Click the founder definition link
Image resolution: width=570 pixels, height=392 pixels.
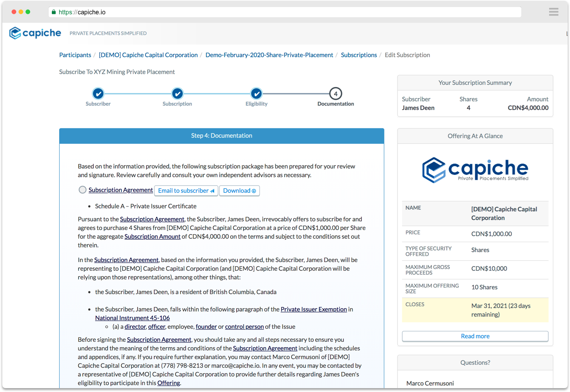(x=206, y=327)
